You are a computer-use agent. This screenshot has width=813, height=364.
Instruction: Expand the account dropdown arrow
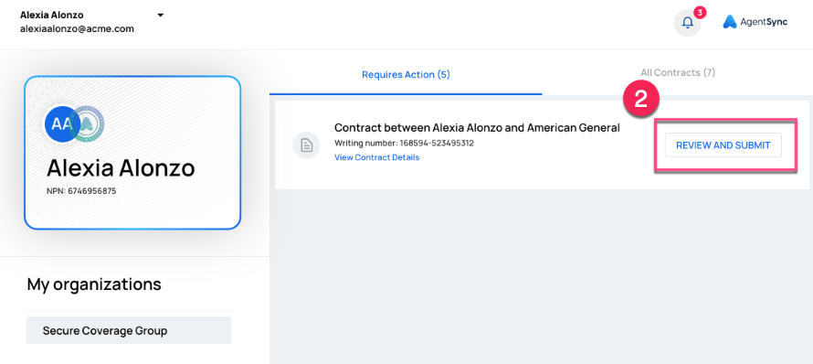160,15
